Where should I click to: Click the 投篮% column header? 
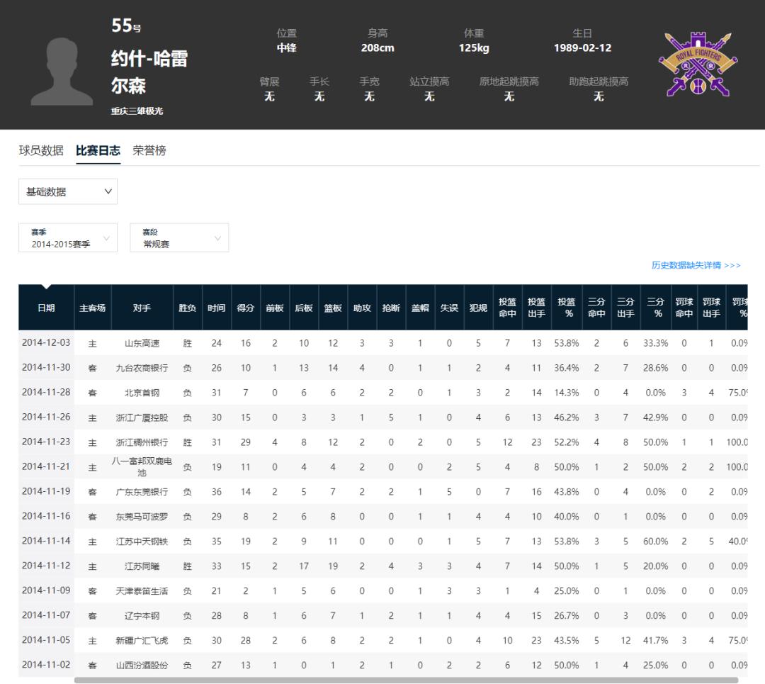(567, 308)
